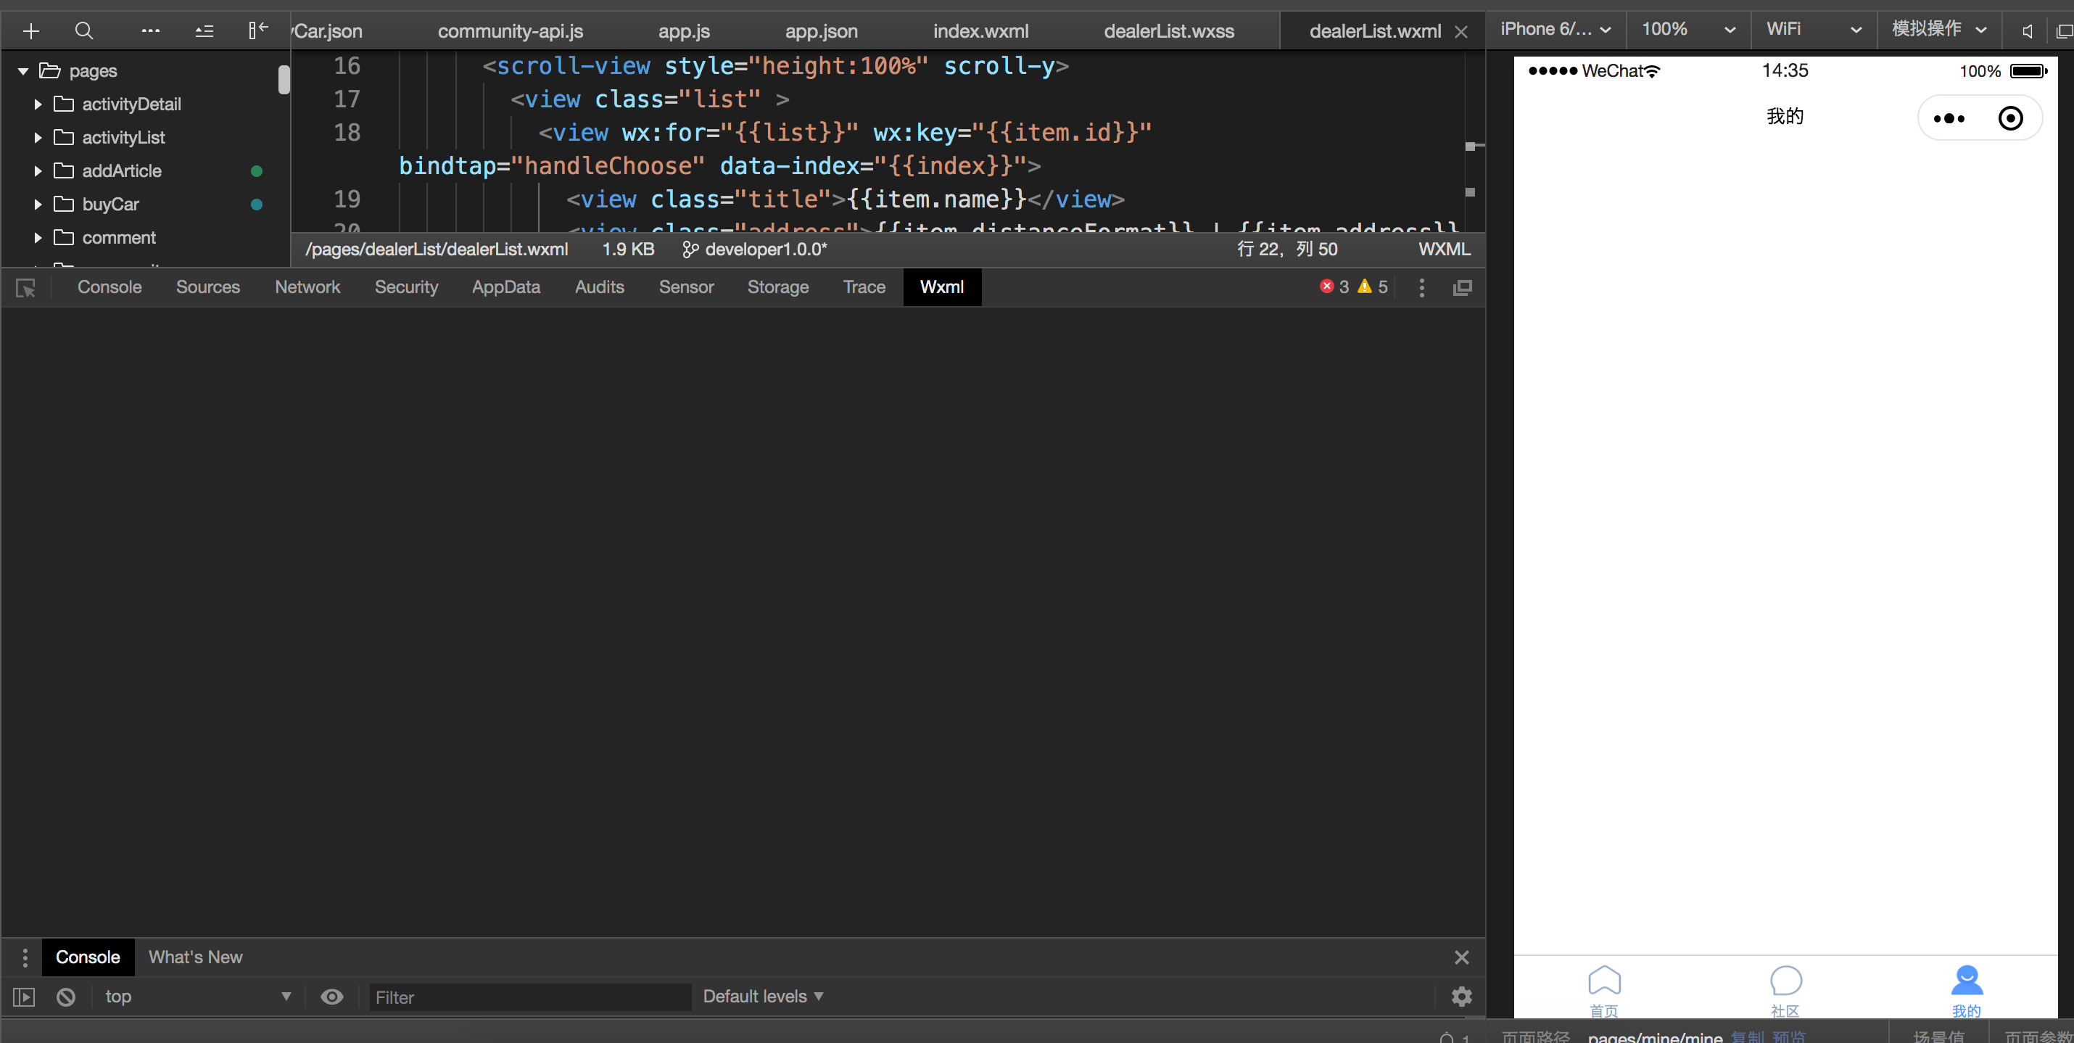Select the Wxml tab
This screenshot has height=1043, width=2074.
coord(942,286)
